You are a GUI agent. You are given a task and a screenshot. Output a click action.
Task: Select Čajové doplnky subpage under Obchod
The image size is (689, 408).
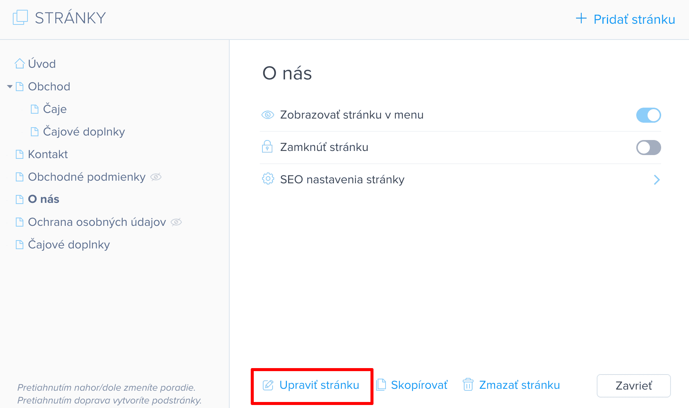(84, 132)
